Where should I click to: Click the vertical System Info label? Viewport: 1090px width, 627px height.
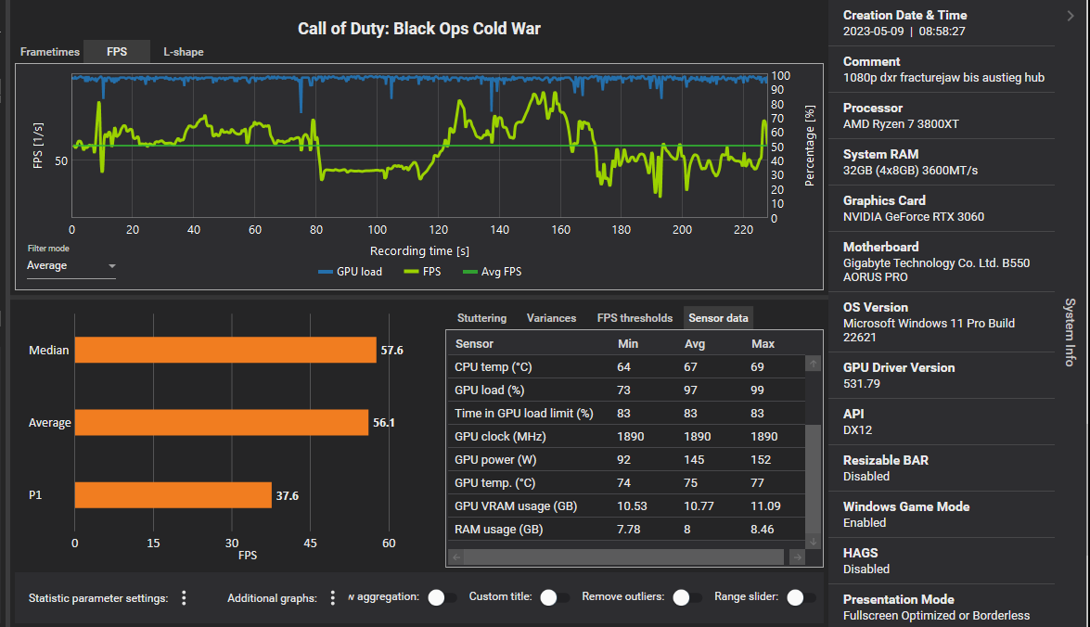pyautogui.click(x=1071, y=332)
